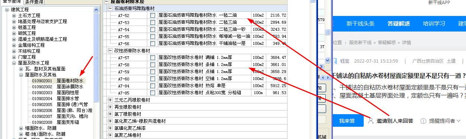Select the 砌筑工程 tree item
This screenshot has height=139, width=466.
pos(27,33)
